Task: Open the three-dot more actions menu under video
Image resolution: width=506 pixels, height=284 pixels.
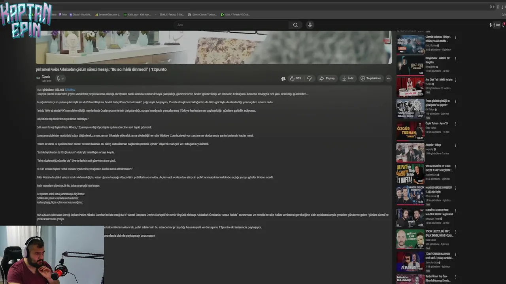Action: (x=389, y=78)
